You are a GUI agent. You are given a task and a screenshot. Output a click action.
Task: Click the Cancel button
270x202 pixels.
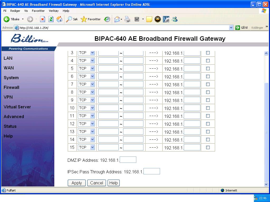point(97,183)
